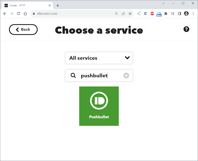The height and width of the screenshot is (161, 198).
Task: Open a new browser tab
Action: [x=58, y=5]
